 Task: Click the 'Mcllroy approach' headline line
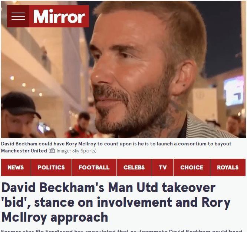point(55,218)
